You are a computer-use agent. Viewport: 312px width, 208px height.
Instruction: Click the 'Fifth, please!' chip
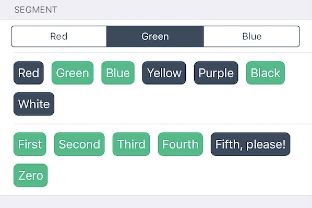tap(250, 144)
